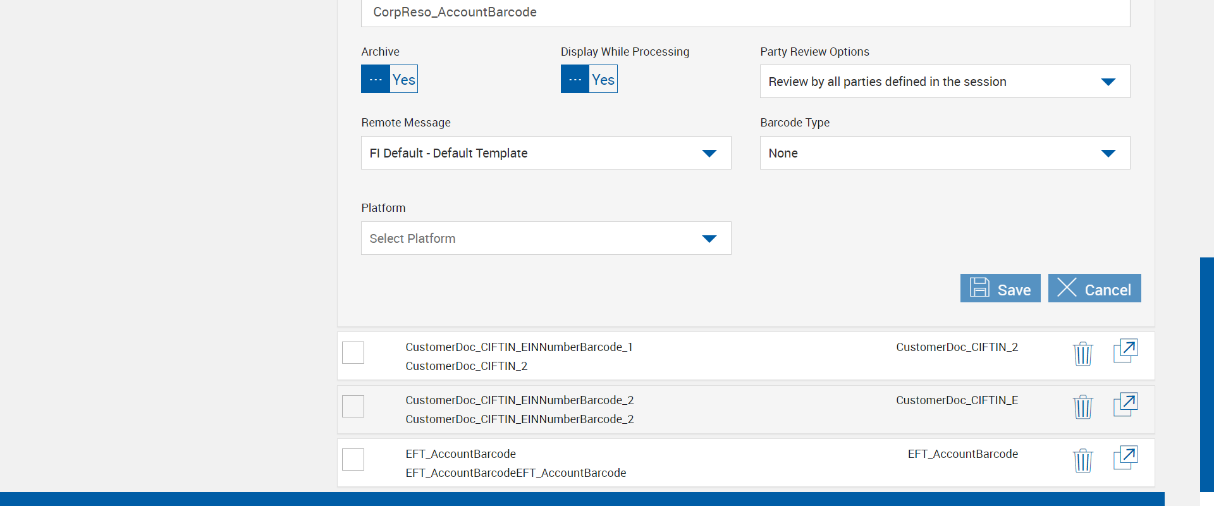
Task: Delete the CustomerDoc_CIFTIN_EINNumberBarcode_1 row
Action: tap(1082, 354)
